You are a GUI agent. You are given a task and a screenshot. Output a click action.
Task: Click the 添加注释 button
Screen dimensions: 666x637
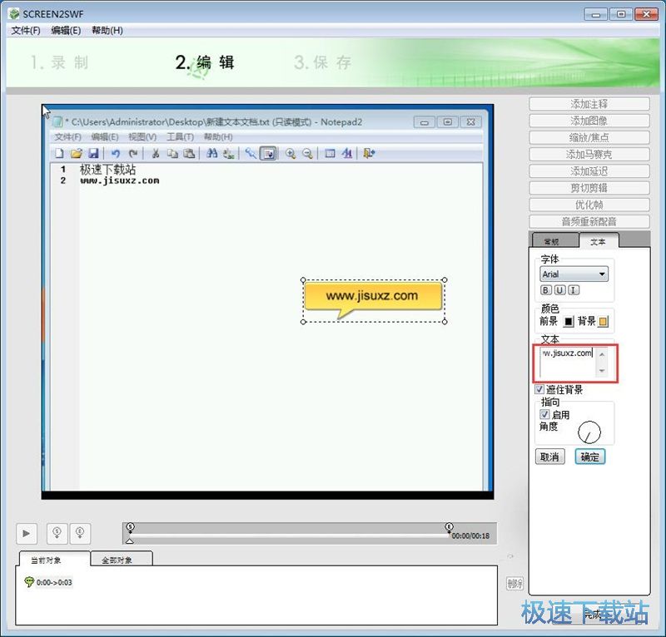click(x=589, y=104)
